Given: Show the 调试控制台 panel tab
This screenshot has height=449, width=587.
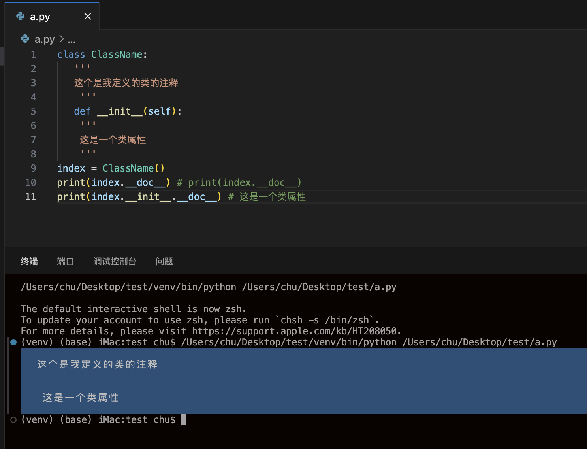Looking at the screenshot, I should (x=115, y=261).
